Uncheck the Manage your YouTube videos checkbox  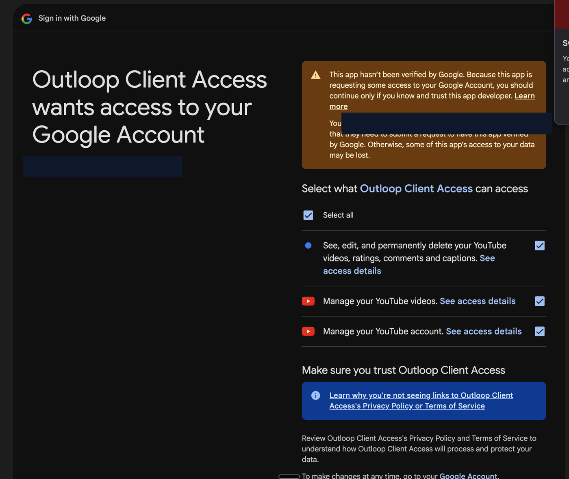coord(540,301)
